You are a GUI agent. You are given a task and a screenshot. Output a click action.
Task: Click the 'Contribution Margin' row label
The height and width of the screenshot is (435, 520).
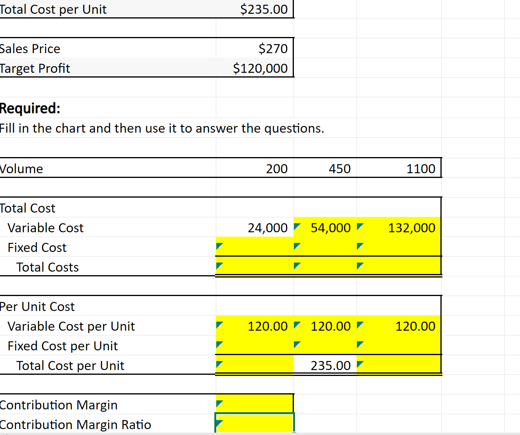coord(108,404)
